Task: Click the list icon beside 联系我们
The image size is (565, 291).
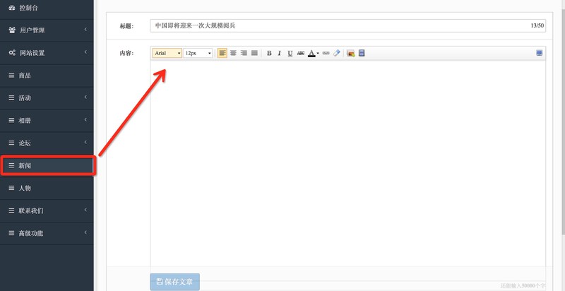Action: (11, 210)
